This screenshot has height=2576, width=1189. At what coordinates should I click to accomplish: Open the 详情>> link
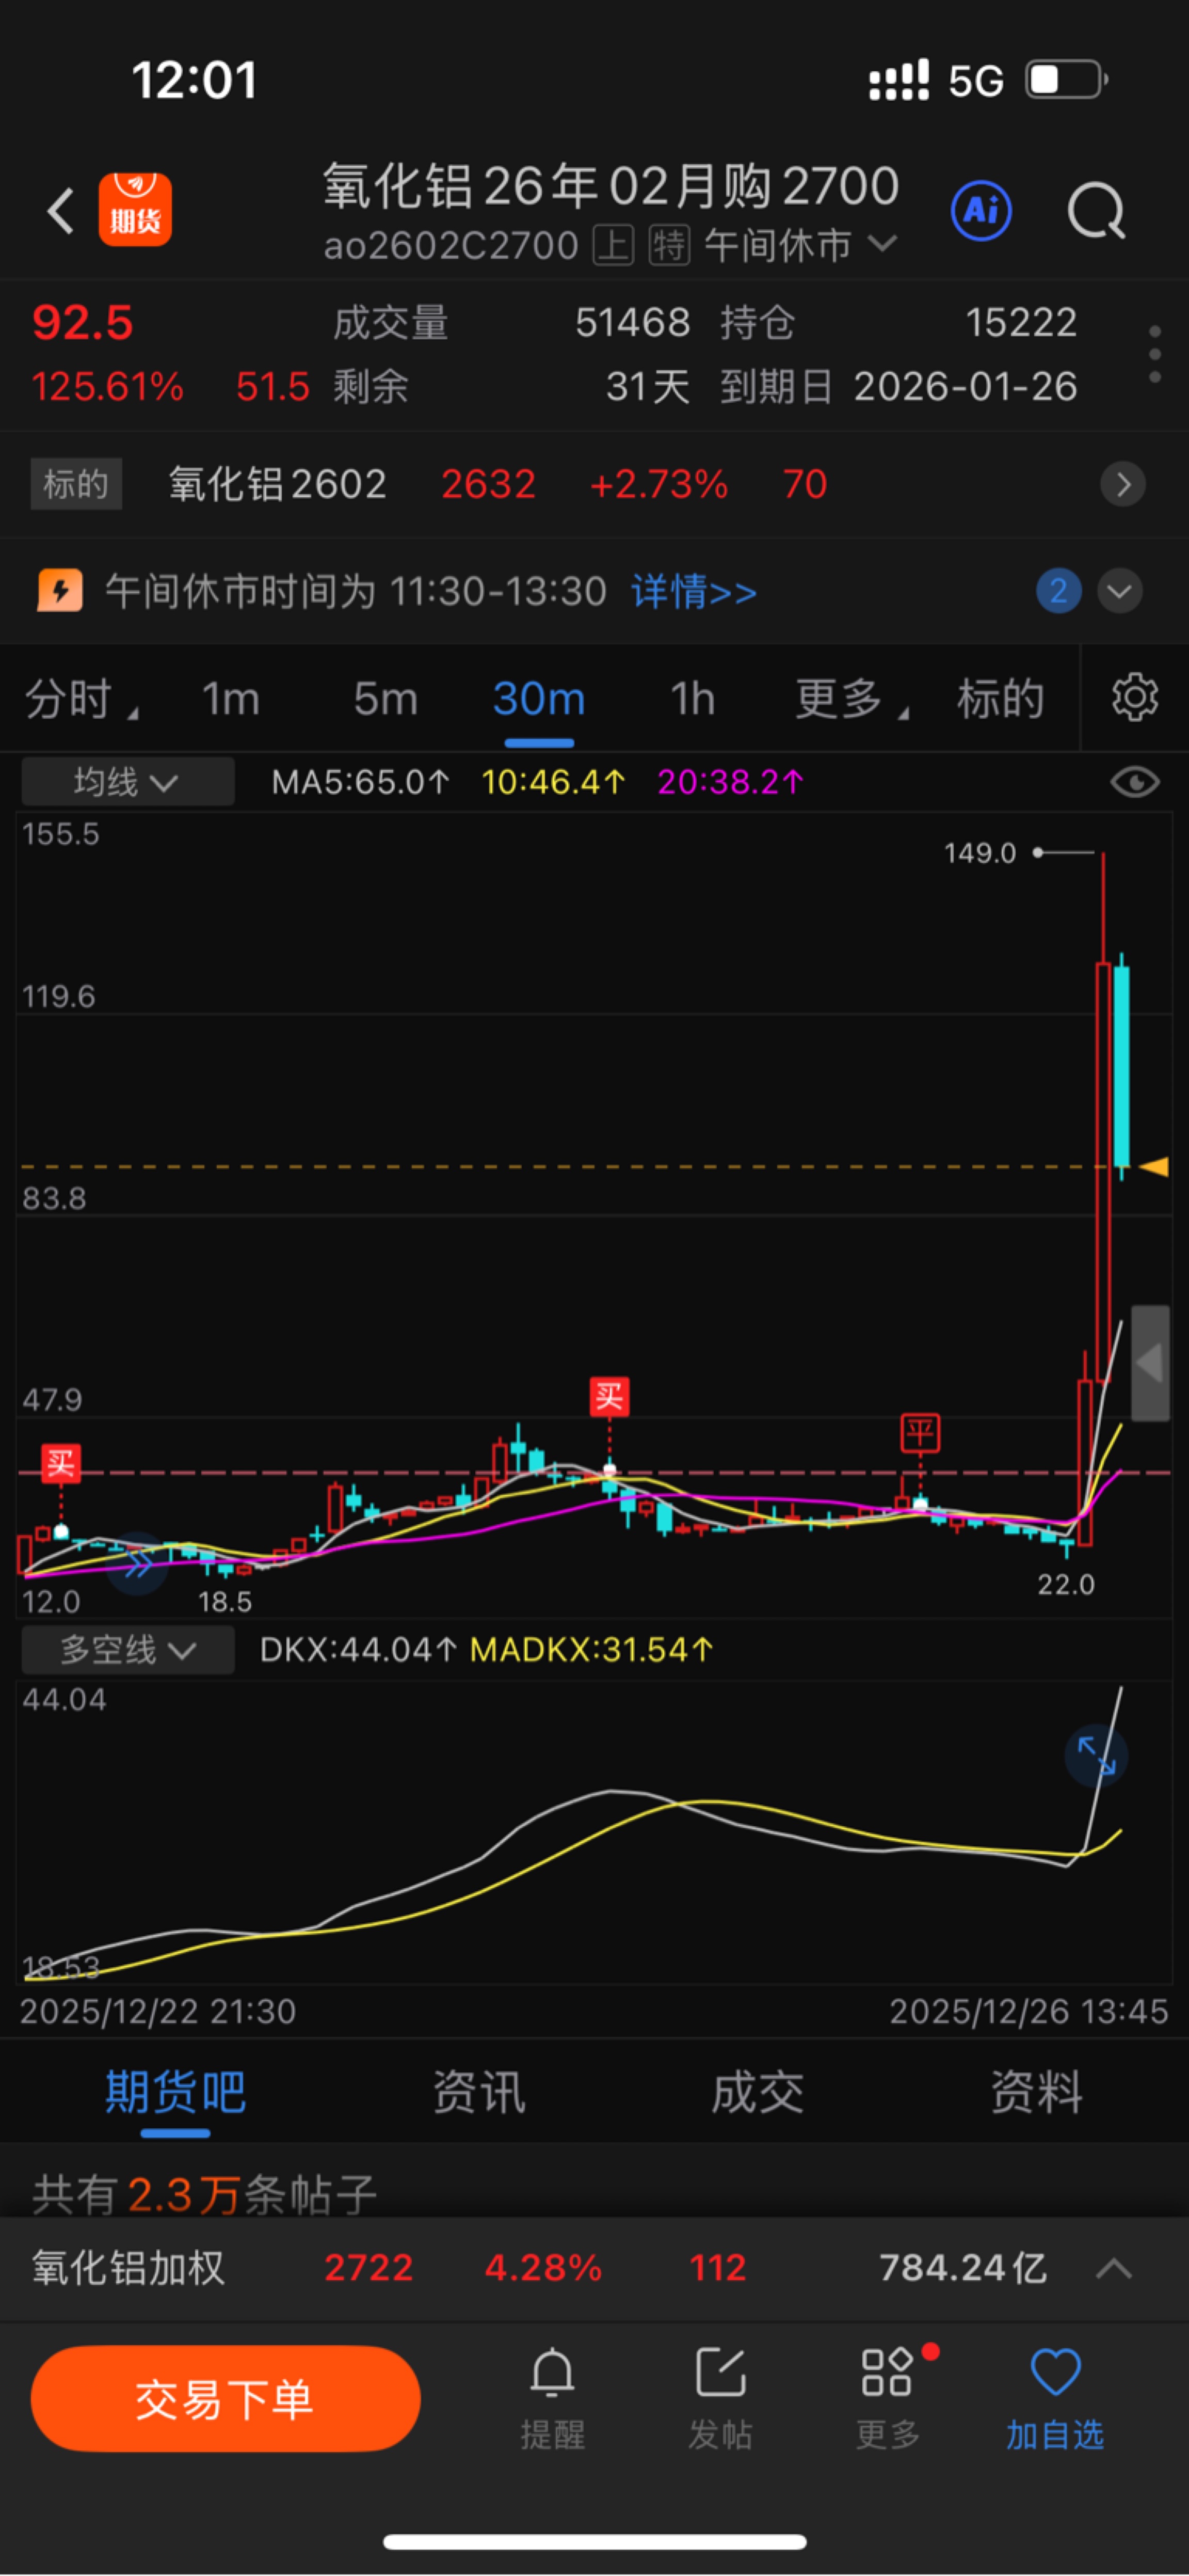694,592
